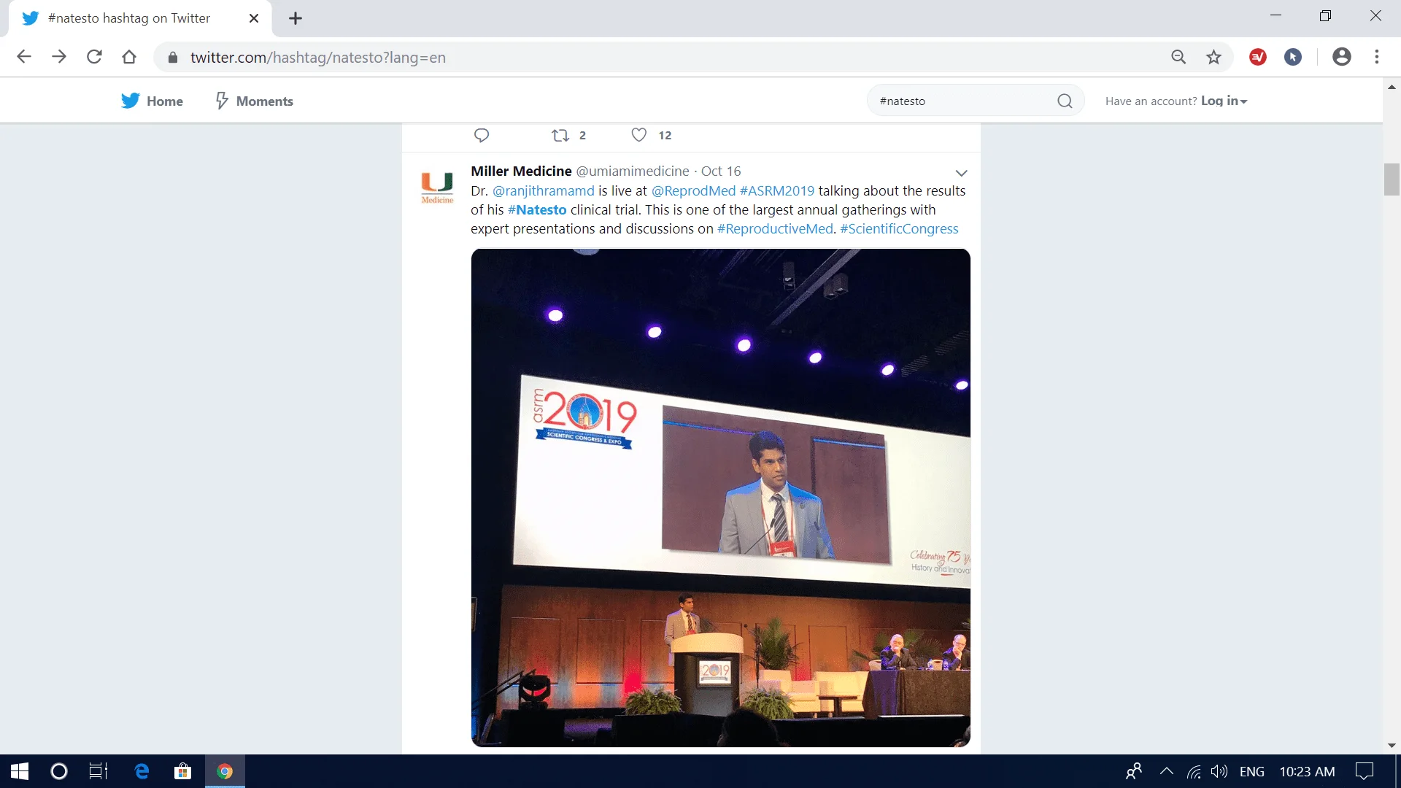Screen dimensions: 1401x788
Task: Open the #ASRM2019 hashtag
Action: [777, 190]
